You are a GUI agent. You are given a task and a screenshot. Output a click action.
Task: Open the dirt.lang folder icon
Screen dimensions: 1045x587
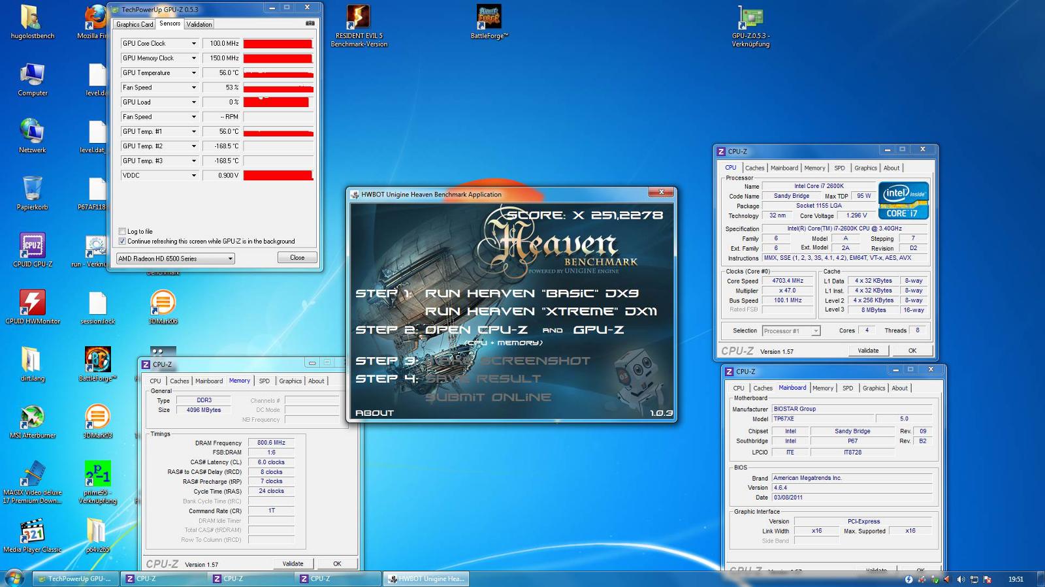(x=32, y=364)
